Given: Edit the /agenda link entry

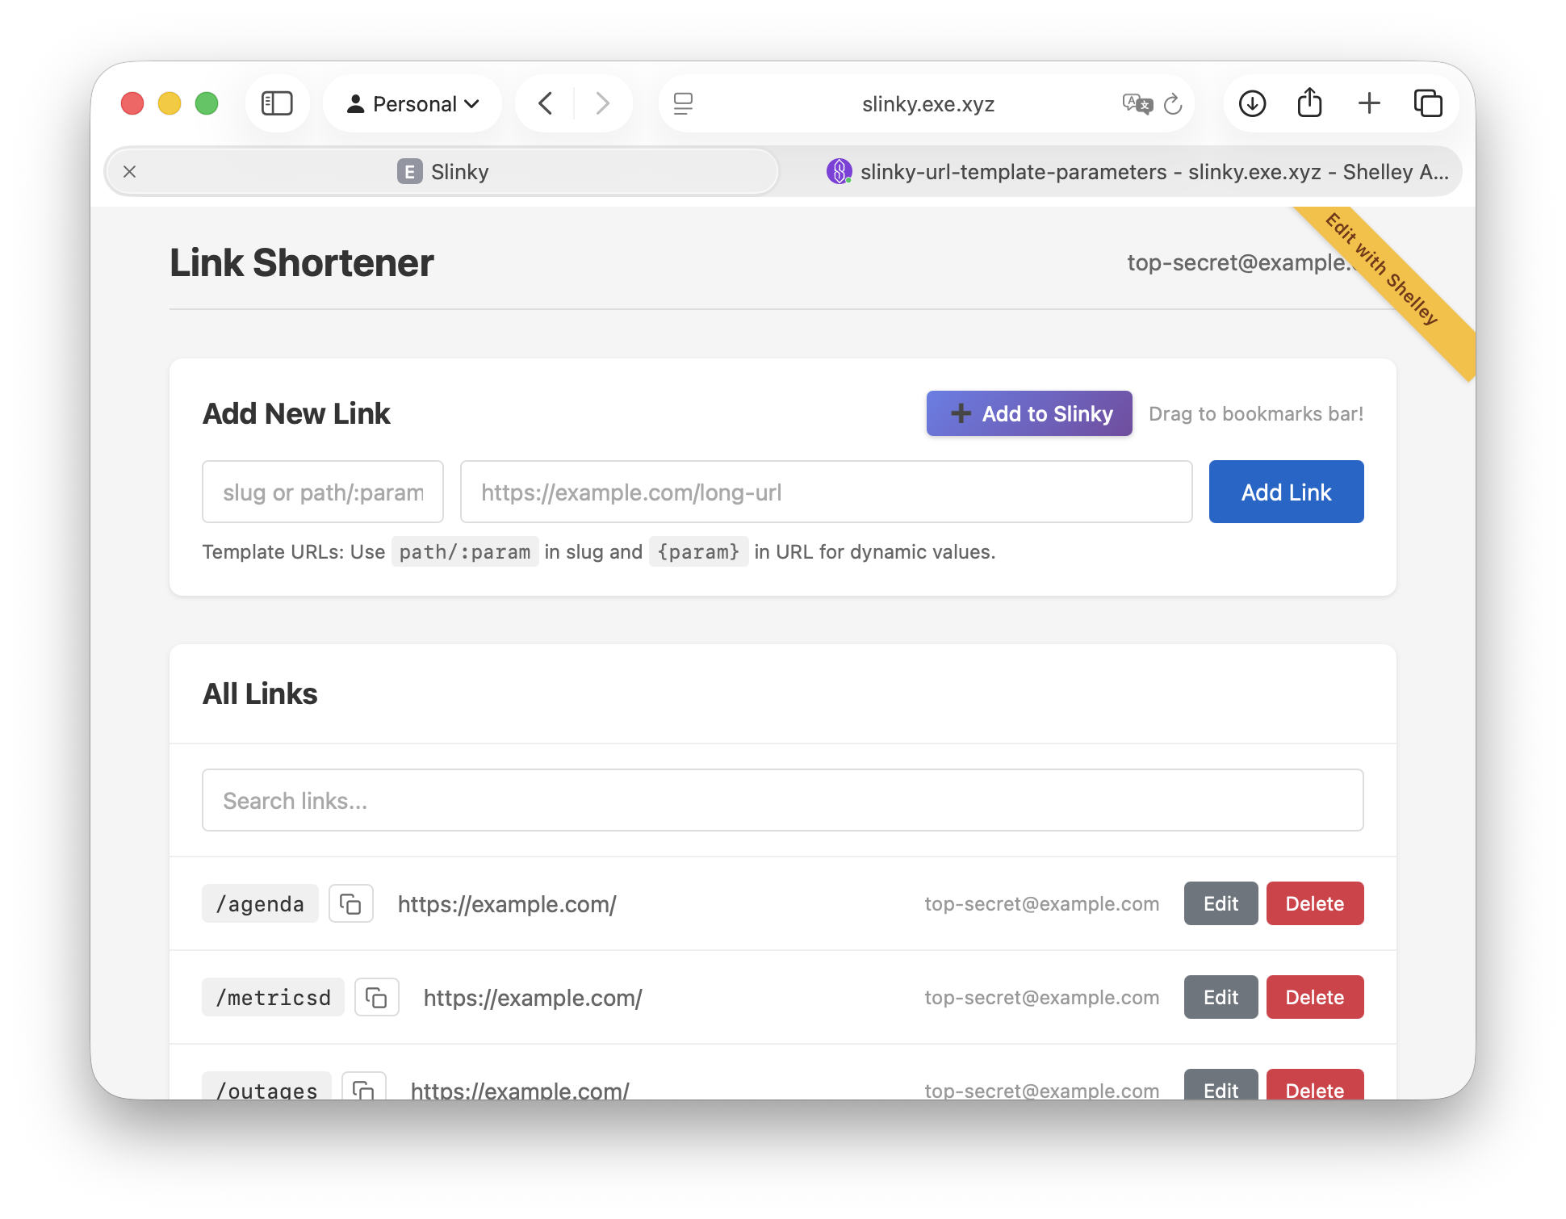Looking at the screenshot, I should tap(1220, 903).
